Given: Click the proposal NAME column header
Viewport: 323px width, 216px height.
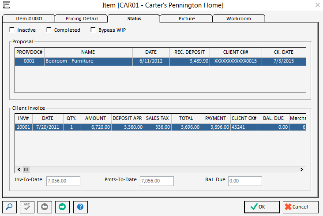Looking at the screenshot, I should (x=88, y=52).
